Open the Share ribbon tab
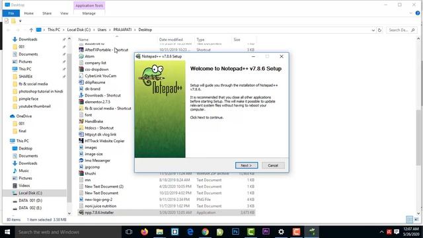 [47, 13]
